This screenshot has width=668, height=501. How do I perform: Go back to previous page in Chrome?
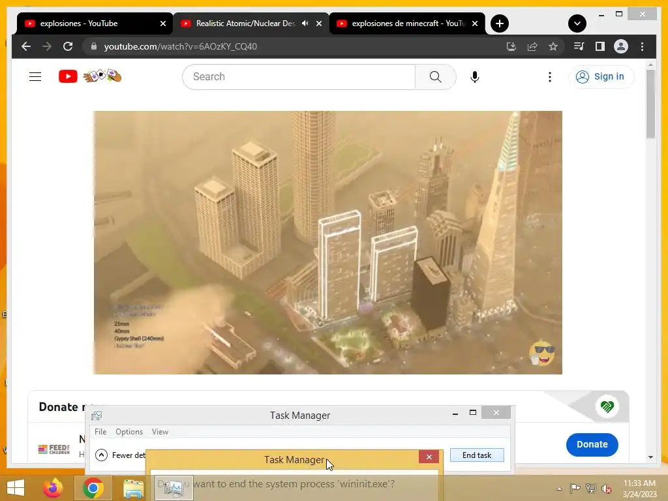[x=26, y=46]
